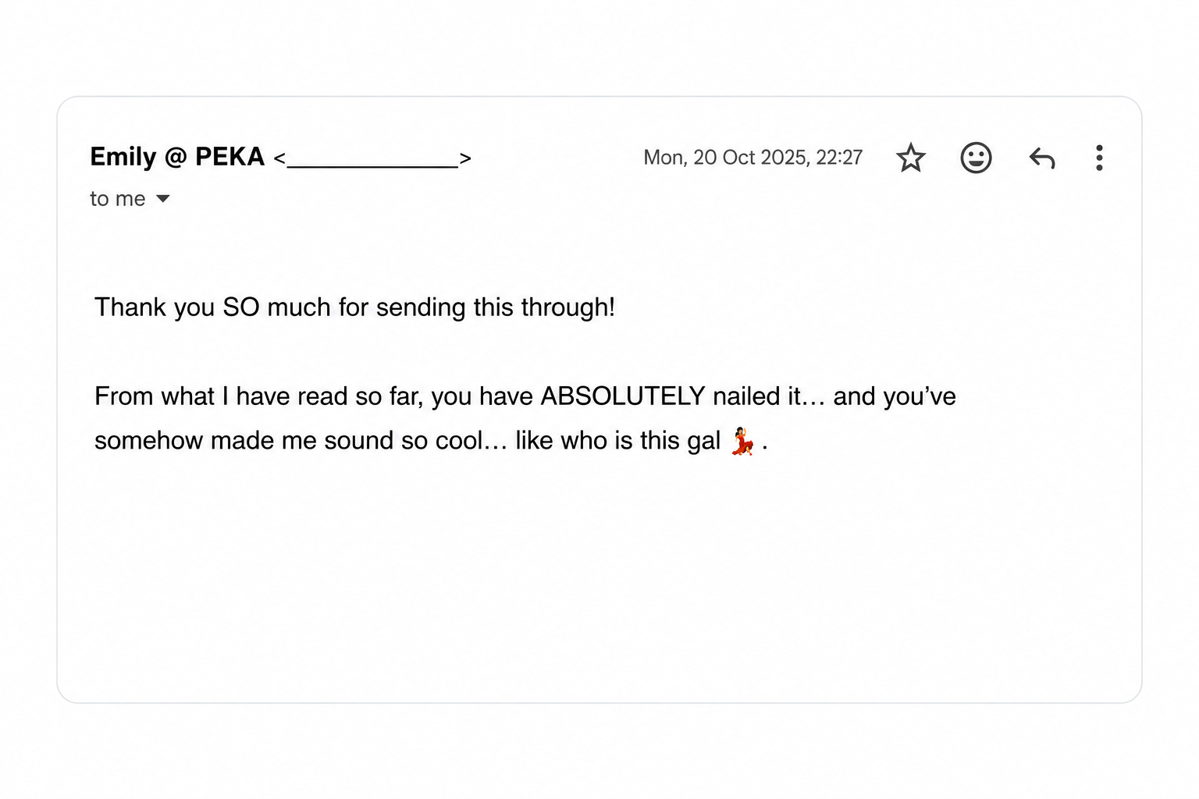This screenshot has width=1199, height=799.
Task: Open the three-dot more options menu
Action: [x=1099, y=158]
